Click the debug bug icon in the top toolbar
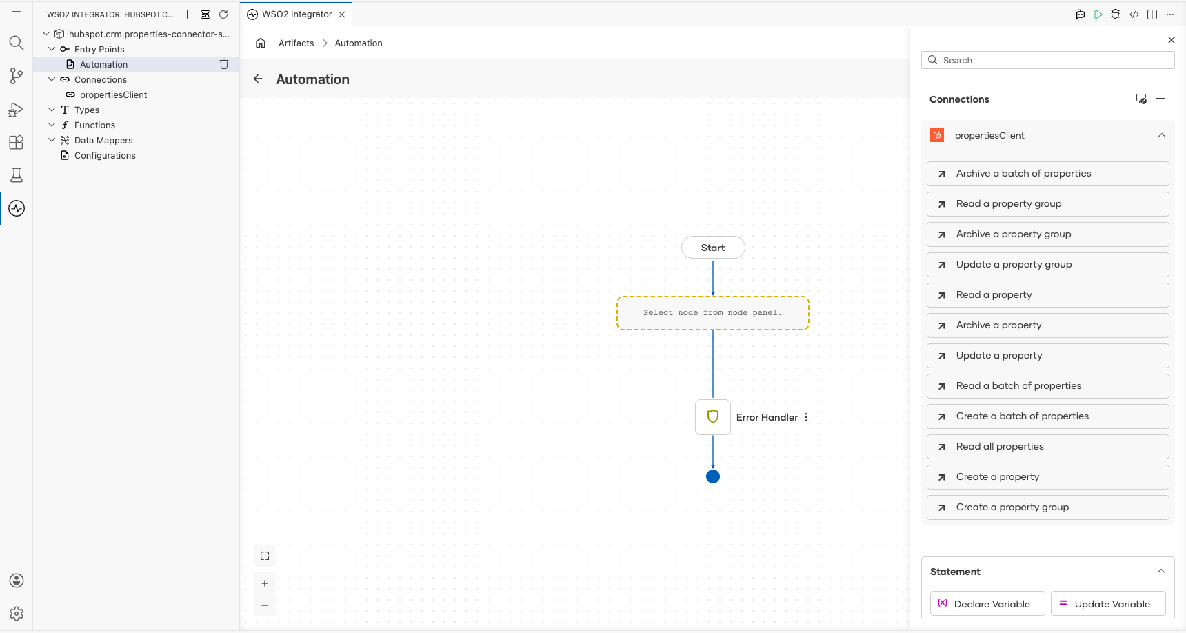 pos(1116,14)
